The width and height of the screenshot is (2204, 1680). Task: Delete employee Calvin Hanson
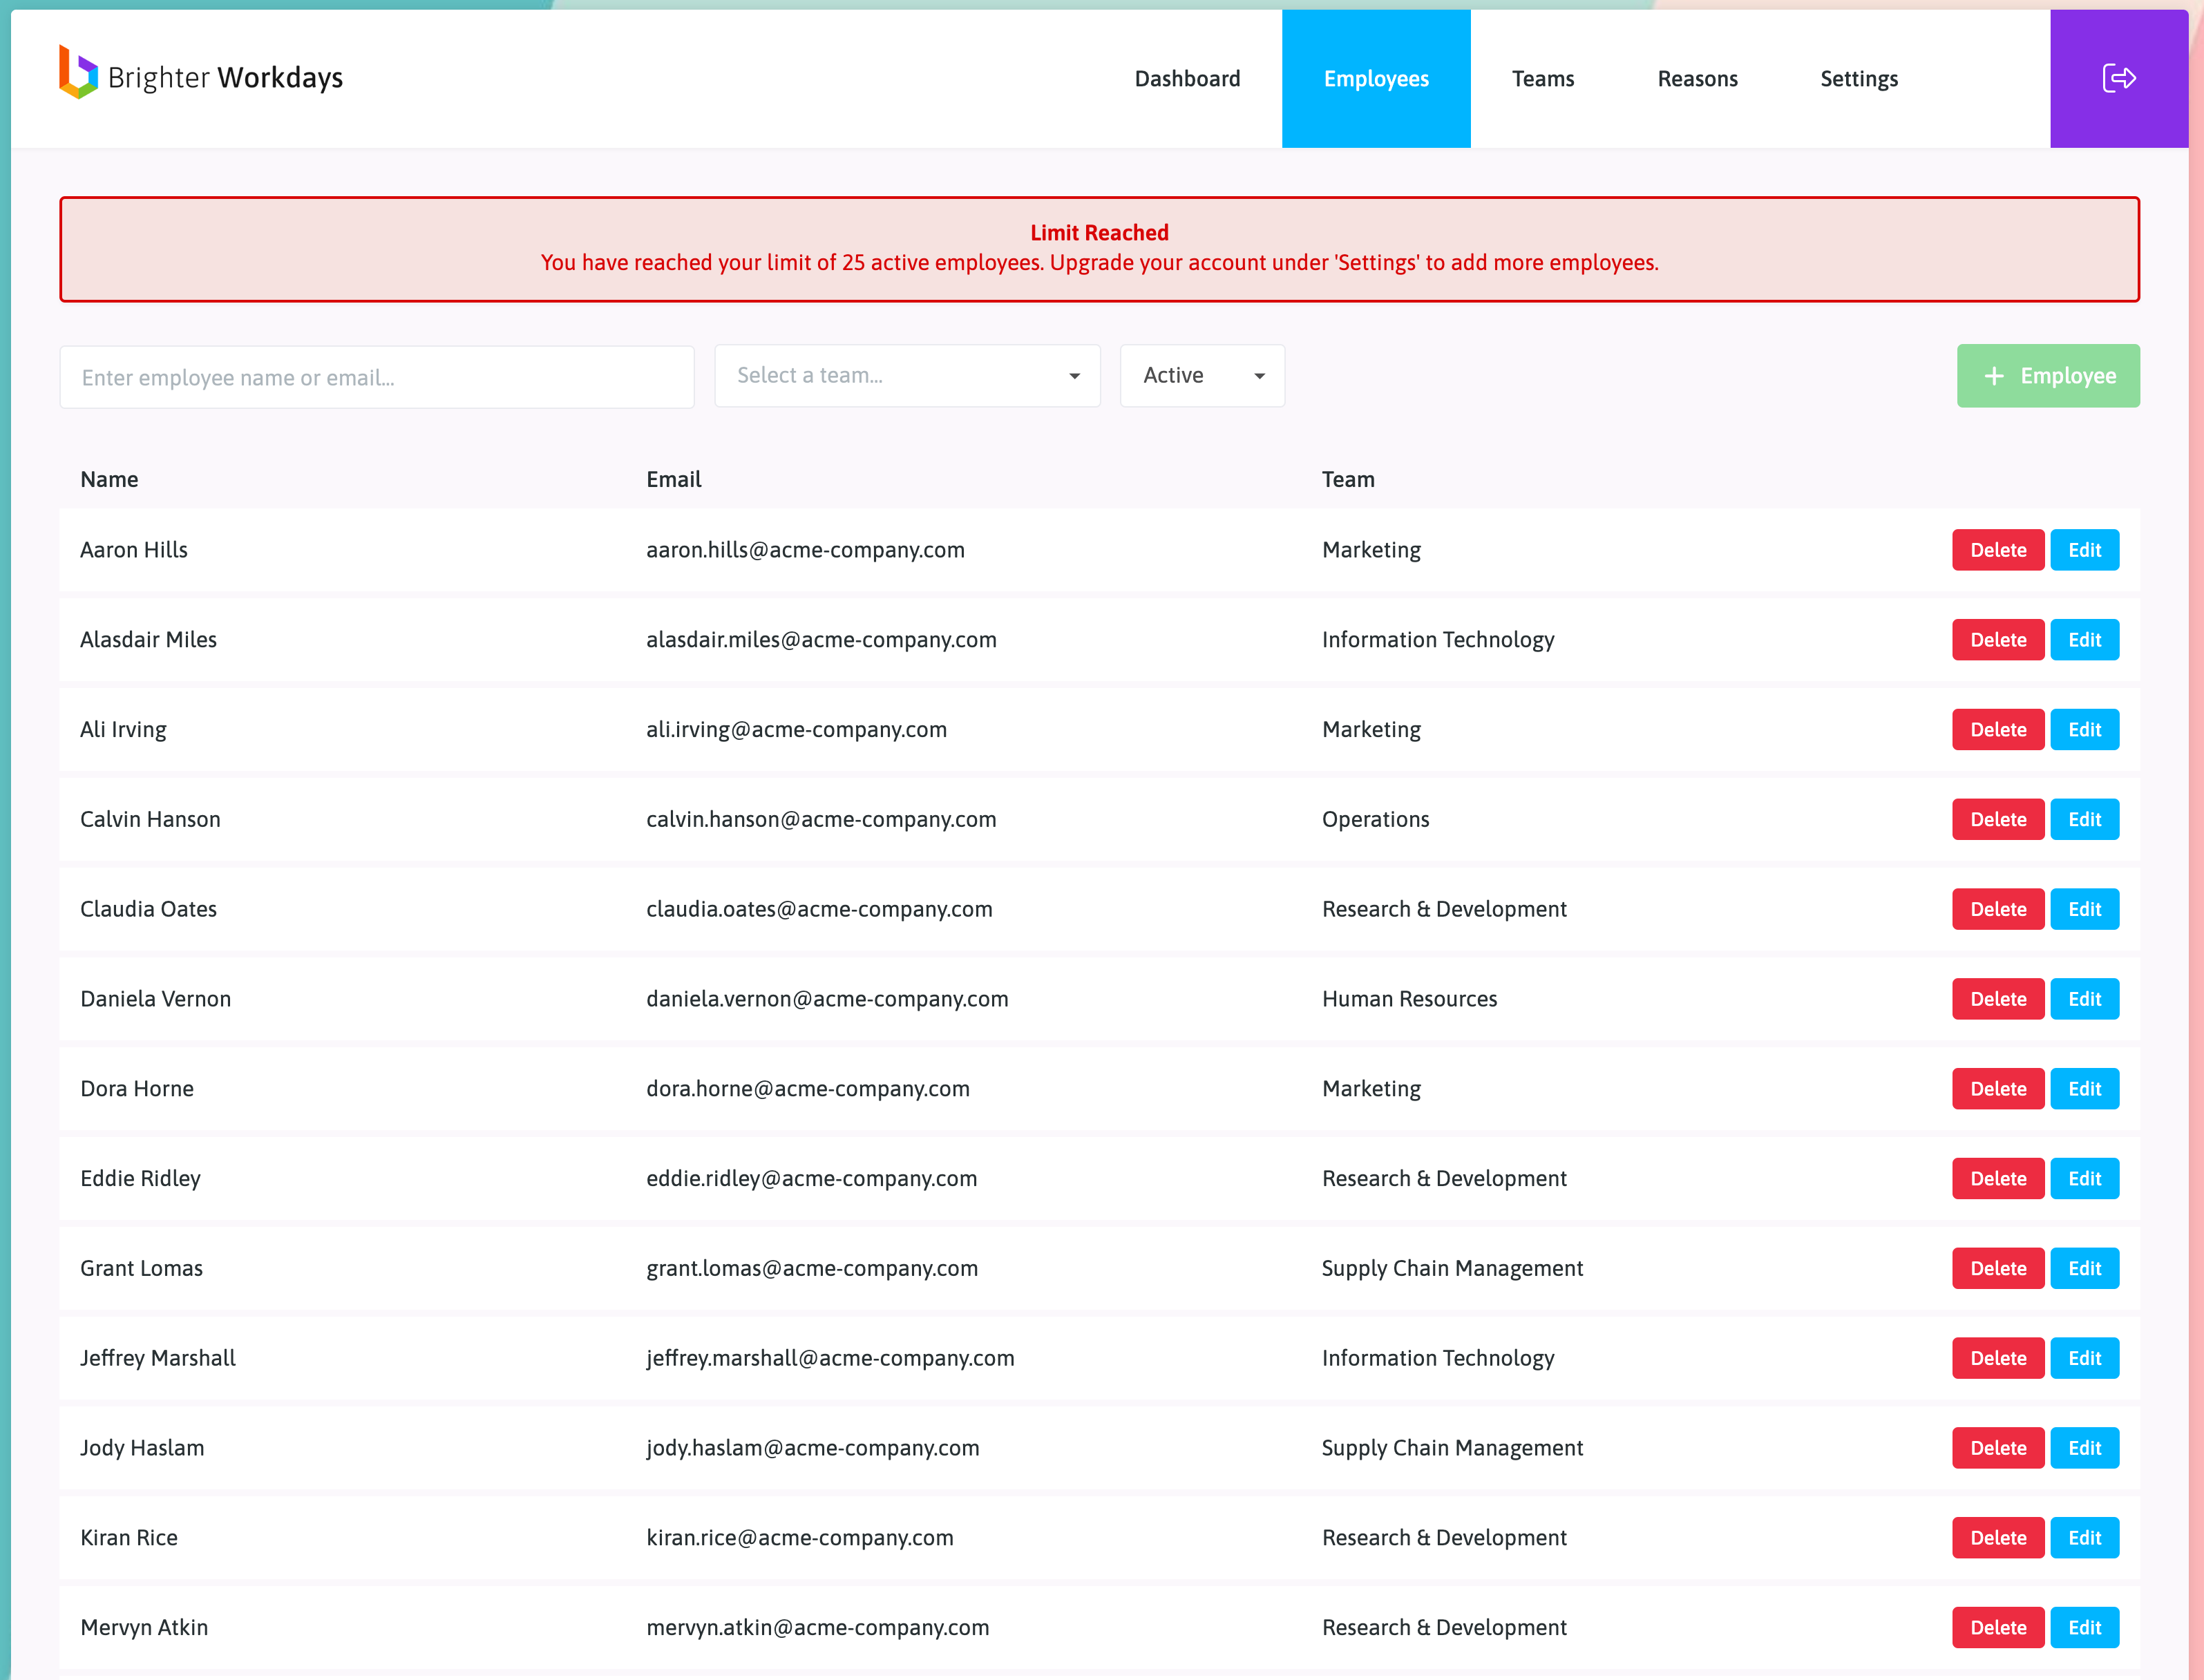[x=1997, y=820]
